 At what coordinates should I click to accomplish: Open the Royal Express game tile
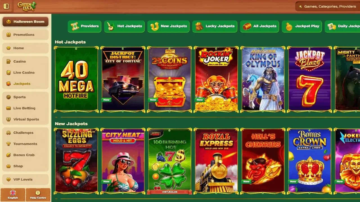click(x=217, y=161)
